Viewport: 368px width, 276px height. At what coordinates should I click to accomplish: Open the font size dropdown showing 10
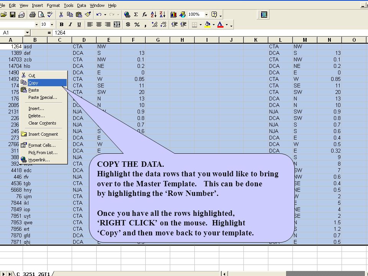tap(52, 25)
